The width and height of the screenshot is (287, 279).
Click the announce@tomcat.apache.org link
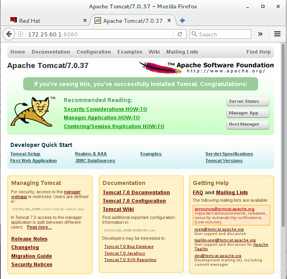224,209
